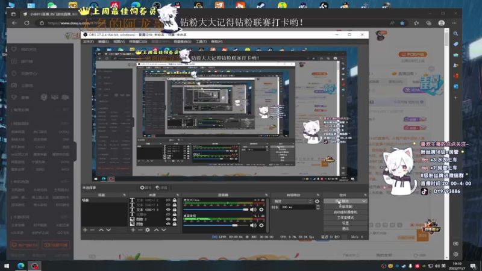This screenshot has width=482, height=271.
Task: Decrease transition duration with down arrow
Action: pos(318,208)
